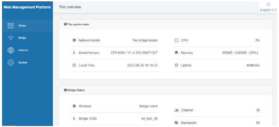
Task: Click the Bridge SSID info icon
Action: pyautogui.click(x=74, y=118)
